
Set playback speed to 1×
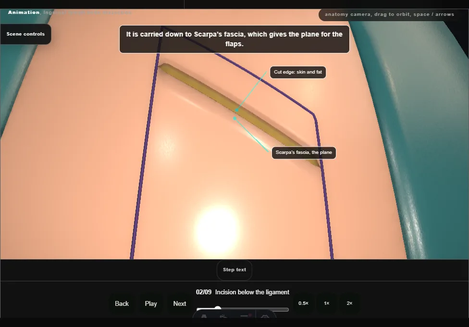(x=327, y=303)
